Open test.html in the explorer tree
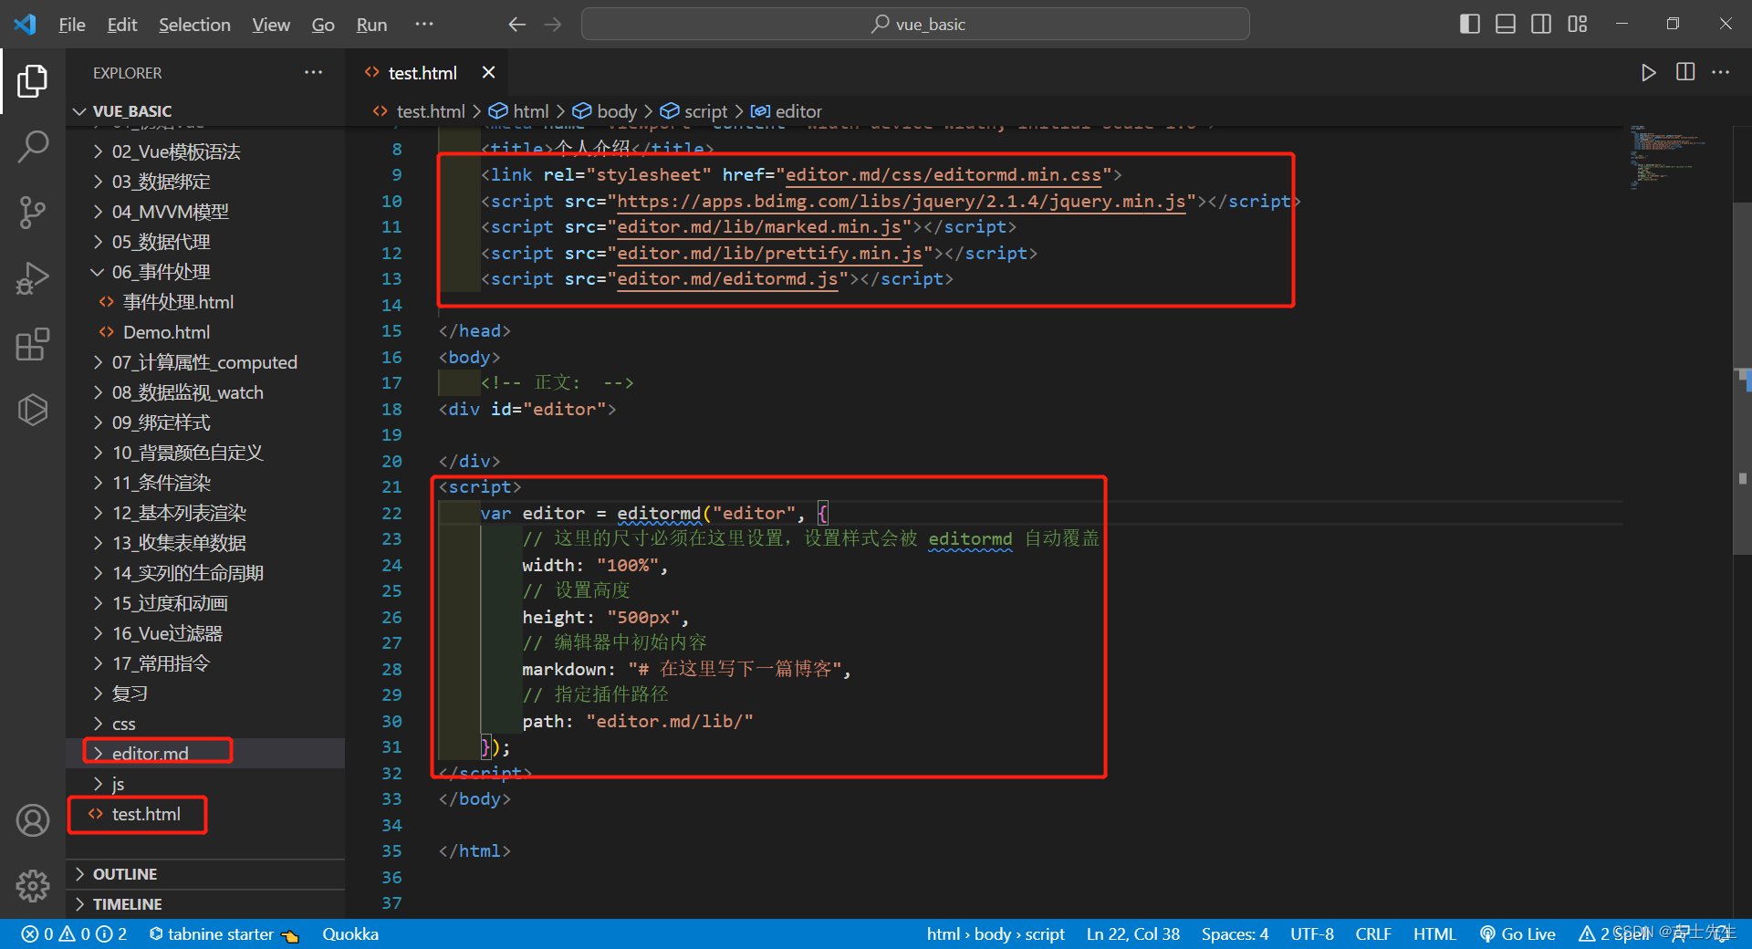Screen dimensions: 1752x949 (205, 814)
